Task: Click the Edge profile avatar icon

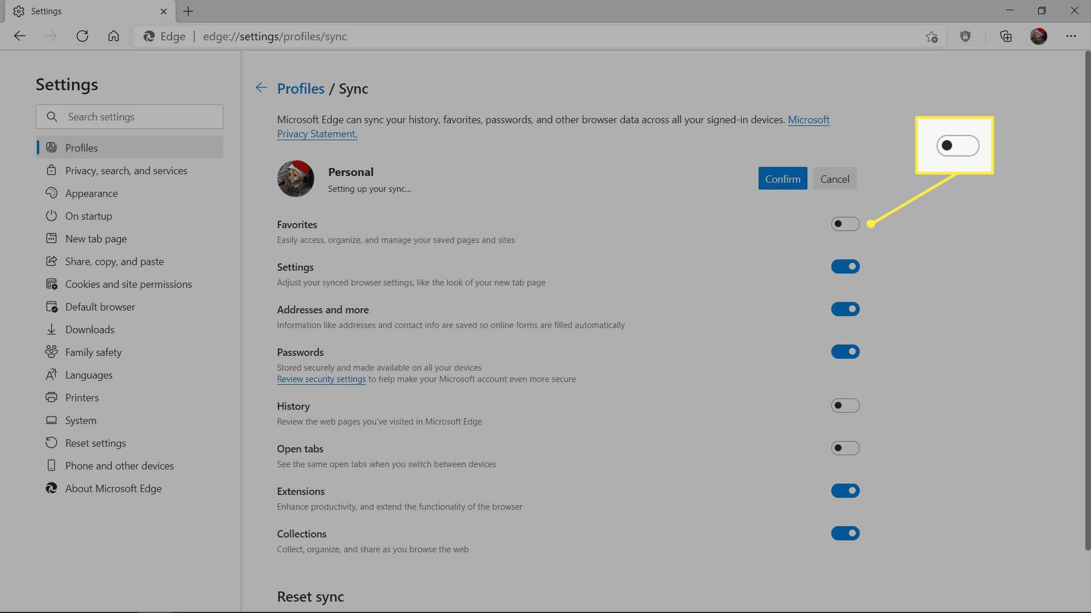Action: point(1039,36)
